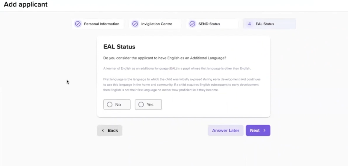Click the Answer Later button
Viewport: 348px width, 166px height.
pos(226,130)
